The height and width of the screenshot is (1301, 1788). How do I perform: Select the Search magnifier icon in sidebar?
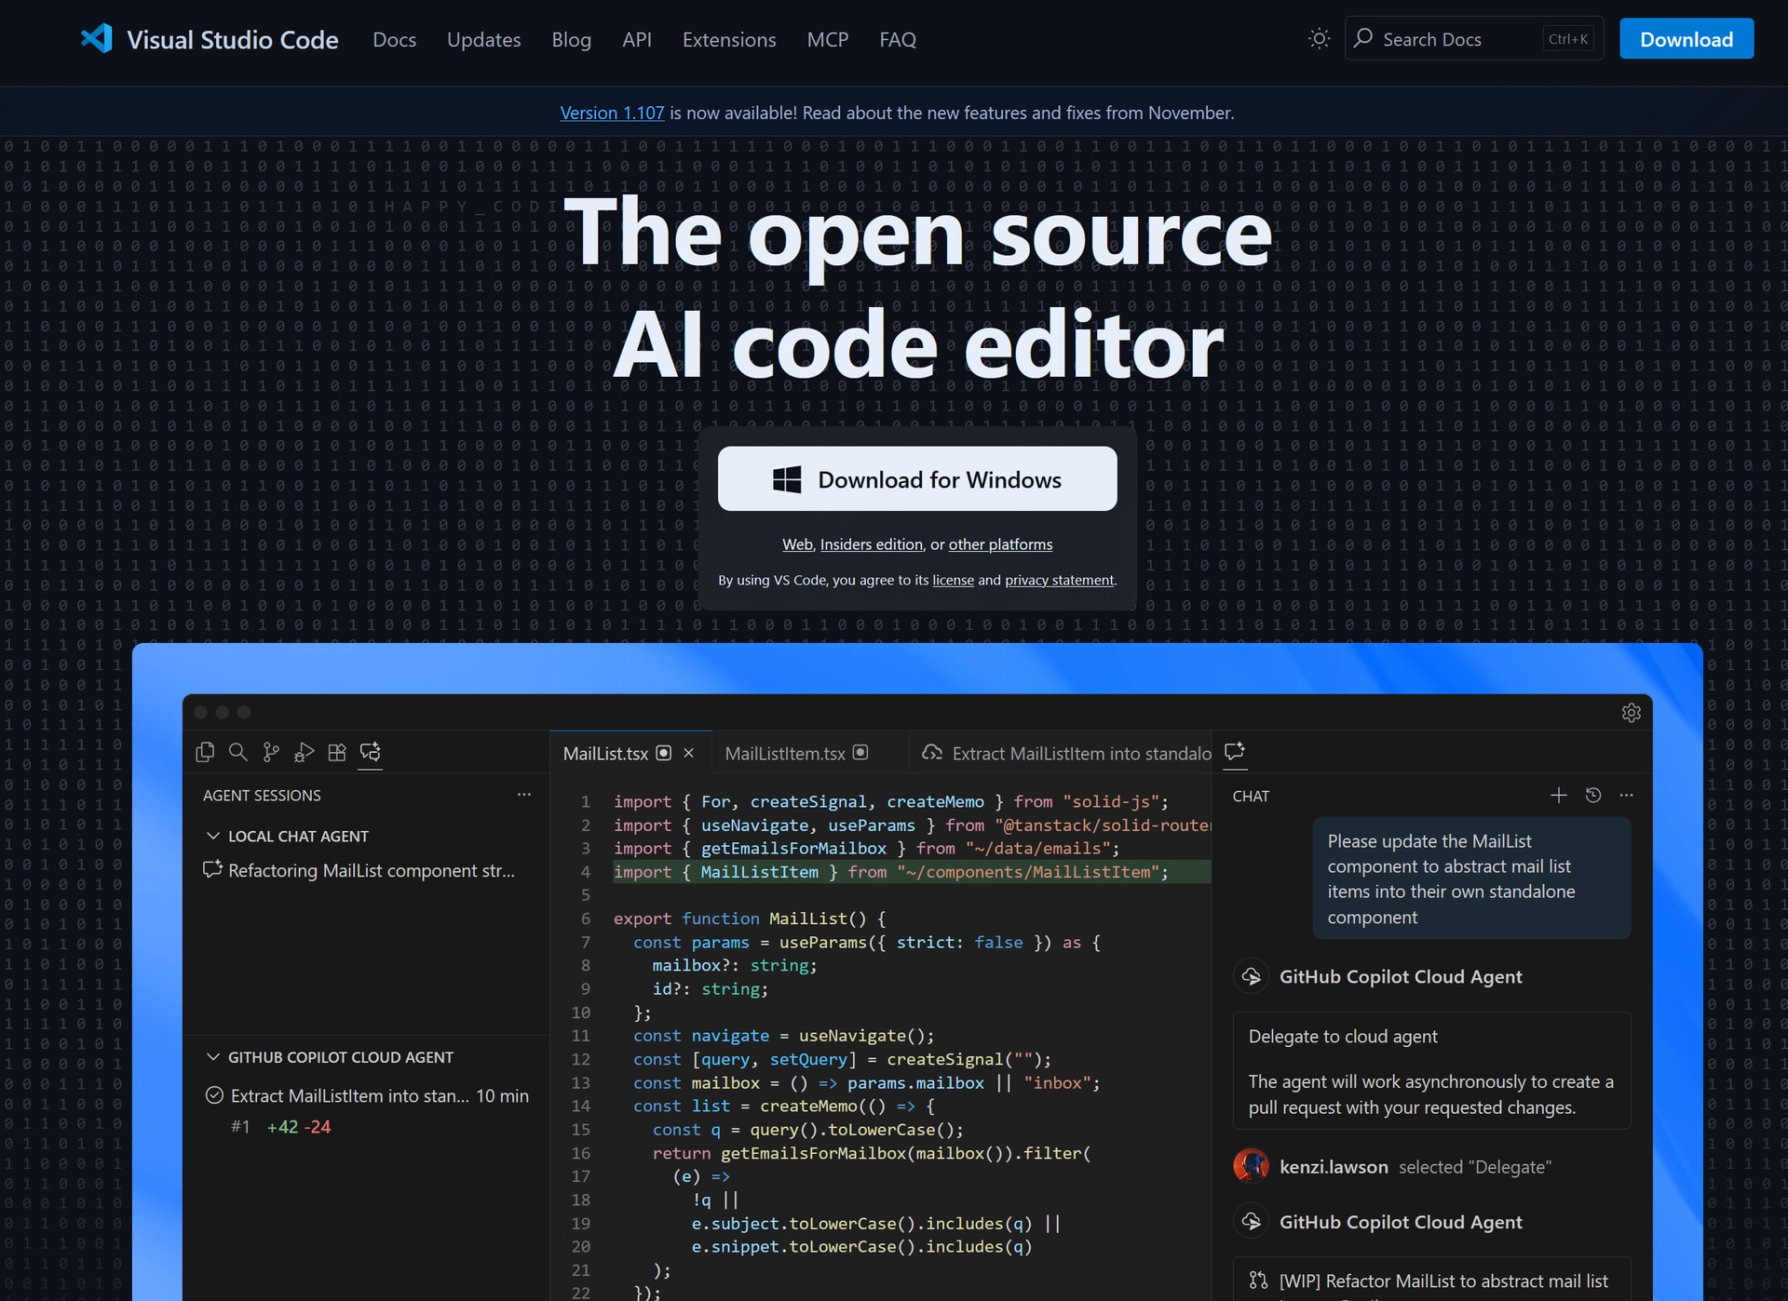coord(238,752)
